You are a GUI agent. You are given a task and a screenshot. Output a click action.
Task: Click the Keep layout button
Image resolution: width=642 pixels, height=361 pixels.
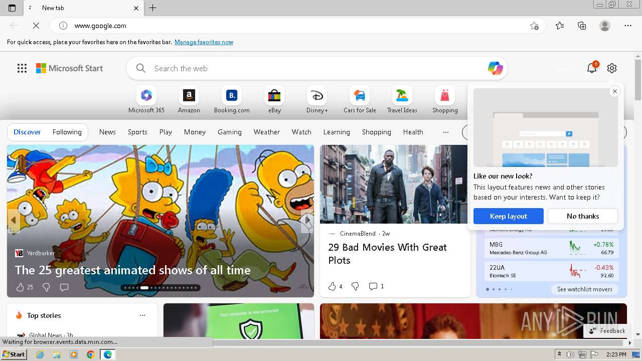click(509, 216)
